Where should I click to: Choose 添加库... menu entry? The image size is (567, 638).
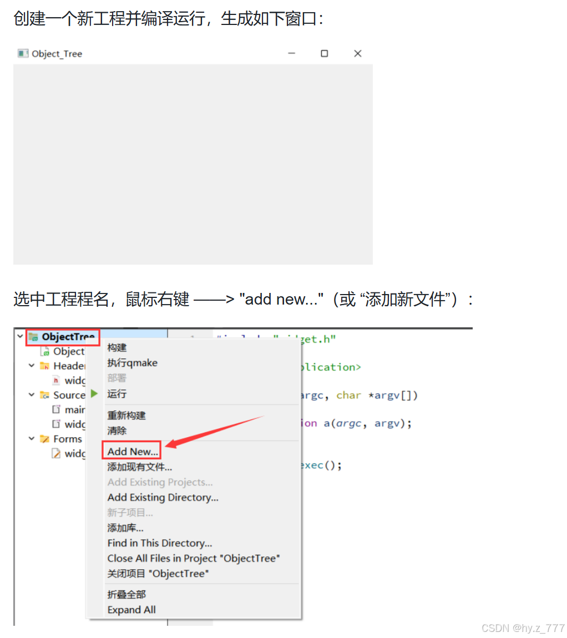tap(125, 528)
